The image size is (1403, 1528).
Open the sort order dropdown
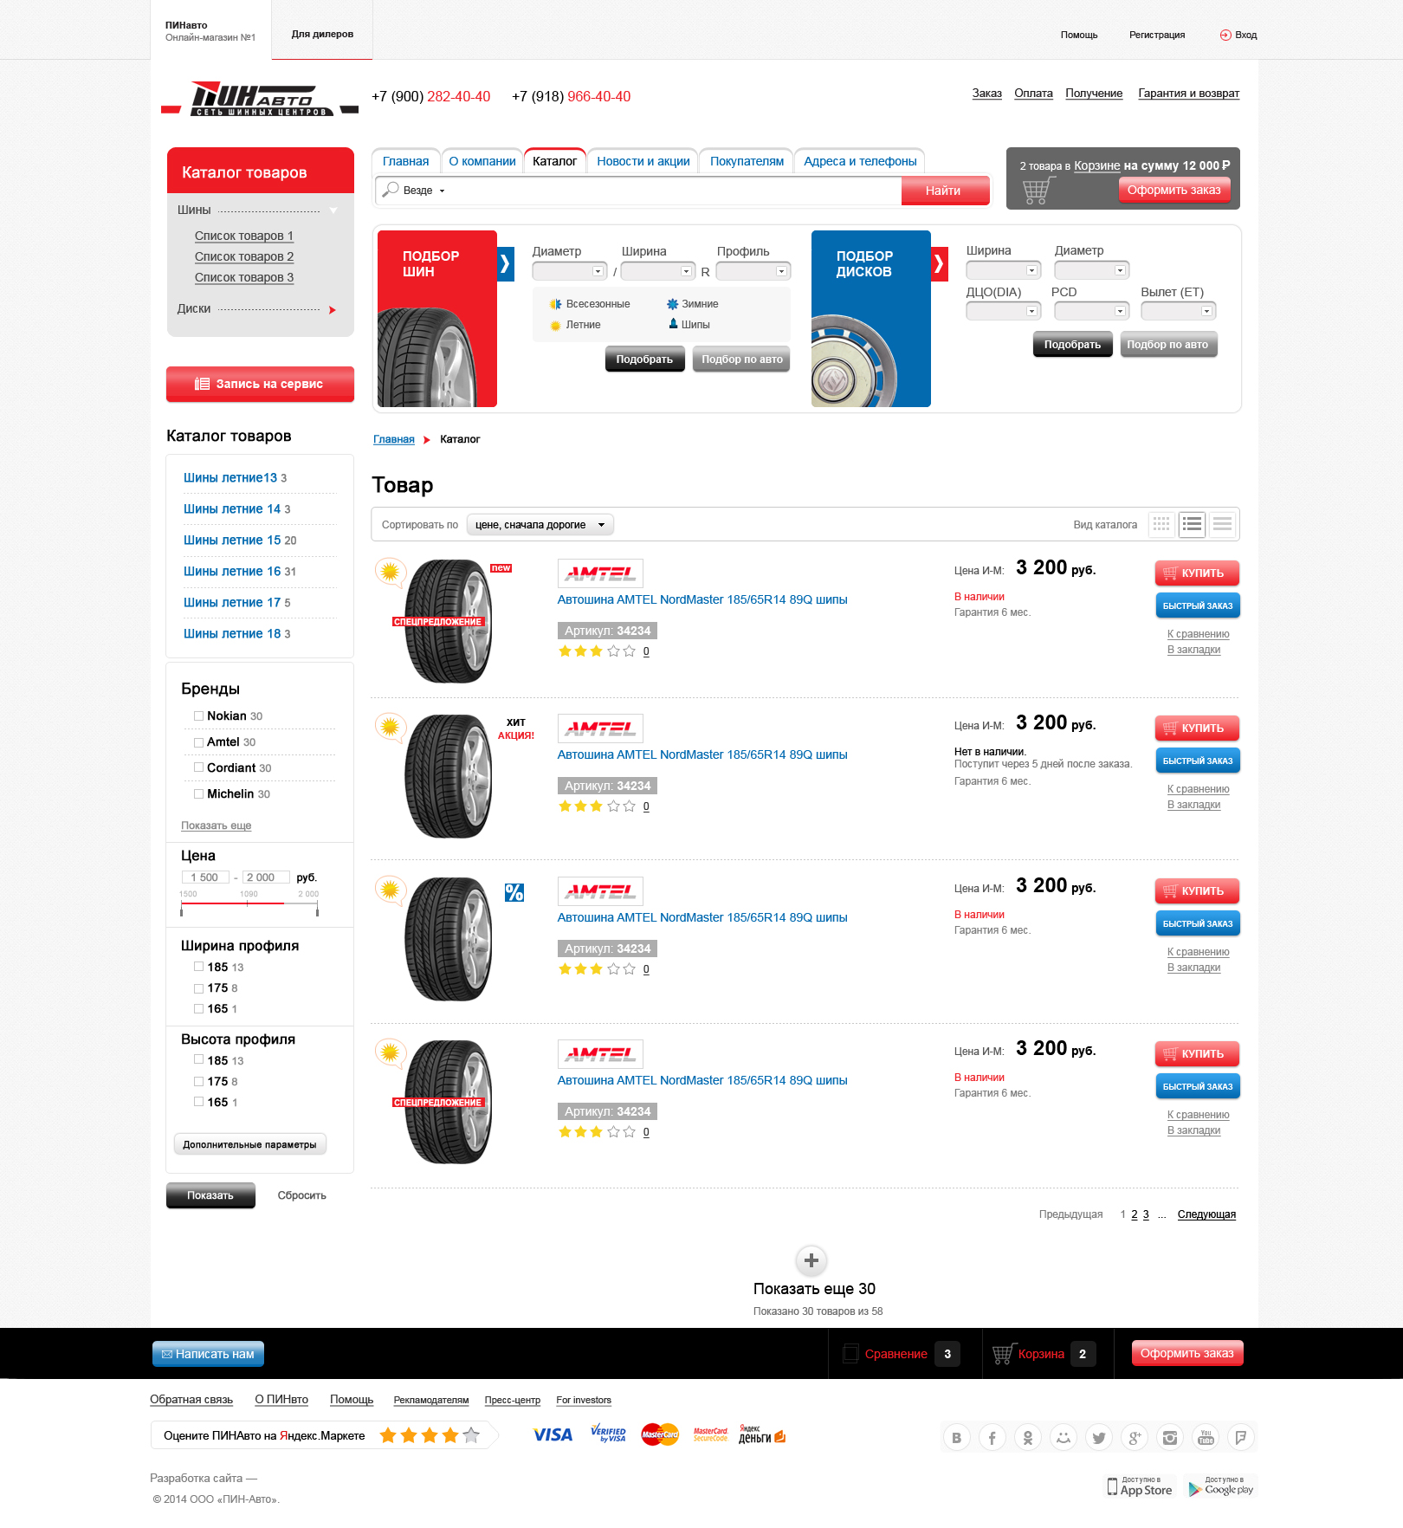point(540,524)
